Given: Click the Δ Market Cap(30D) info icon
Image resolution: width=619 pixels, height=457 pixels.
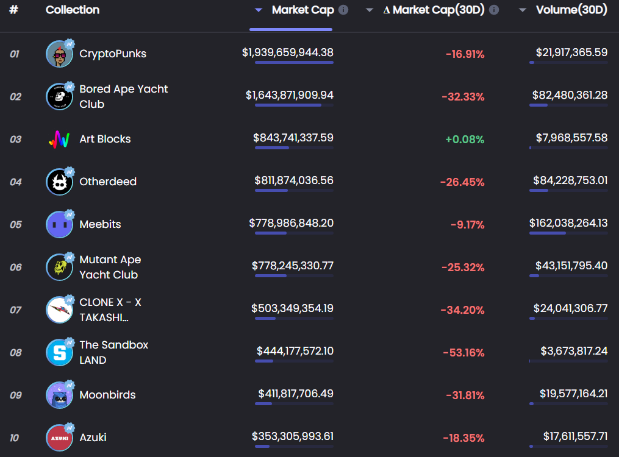Looking at the screenshot, I should 494,10.
